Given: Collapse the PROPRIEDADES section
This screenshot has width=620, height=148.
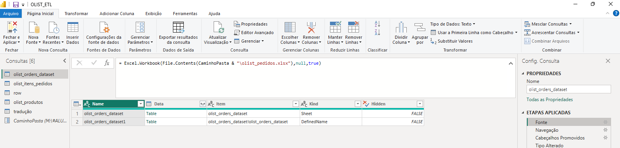Looking at the screenshot, I should tap(523, 73).
